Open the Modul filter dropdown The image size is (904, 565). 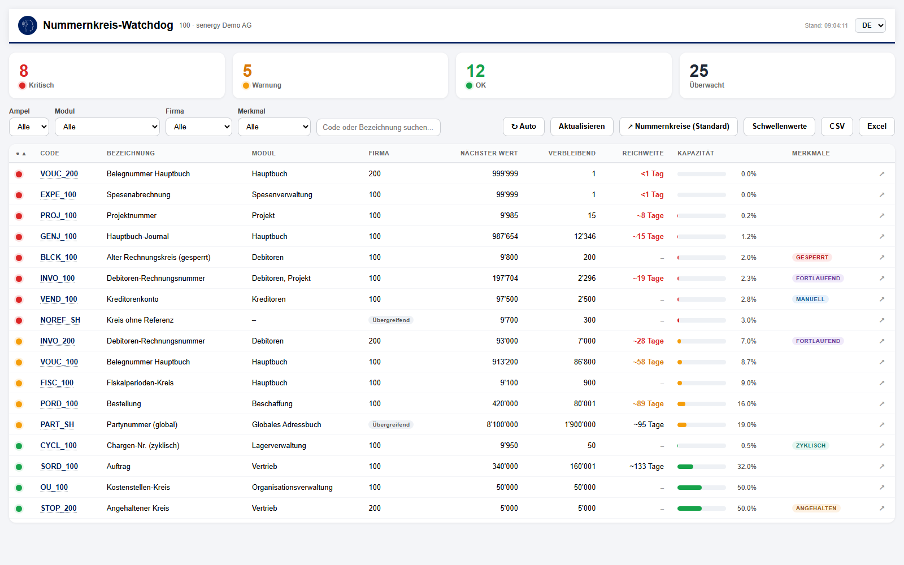tap(107, 127)
